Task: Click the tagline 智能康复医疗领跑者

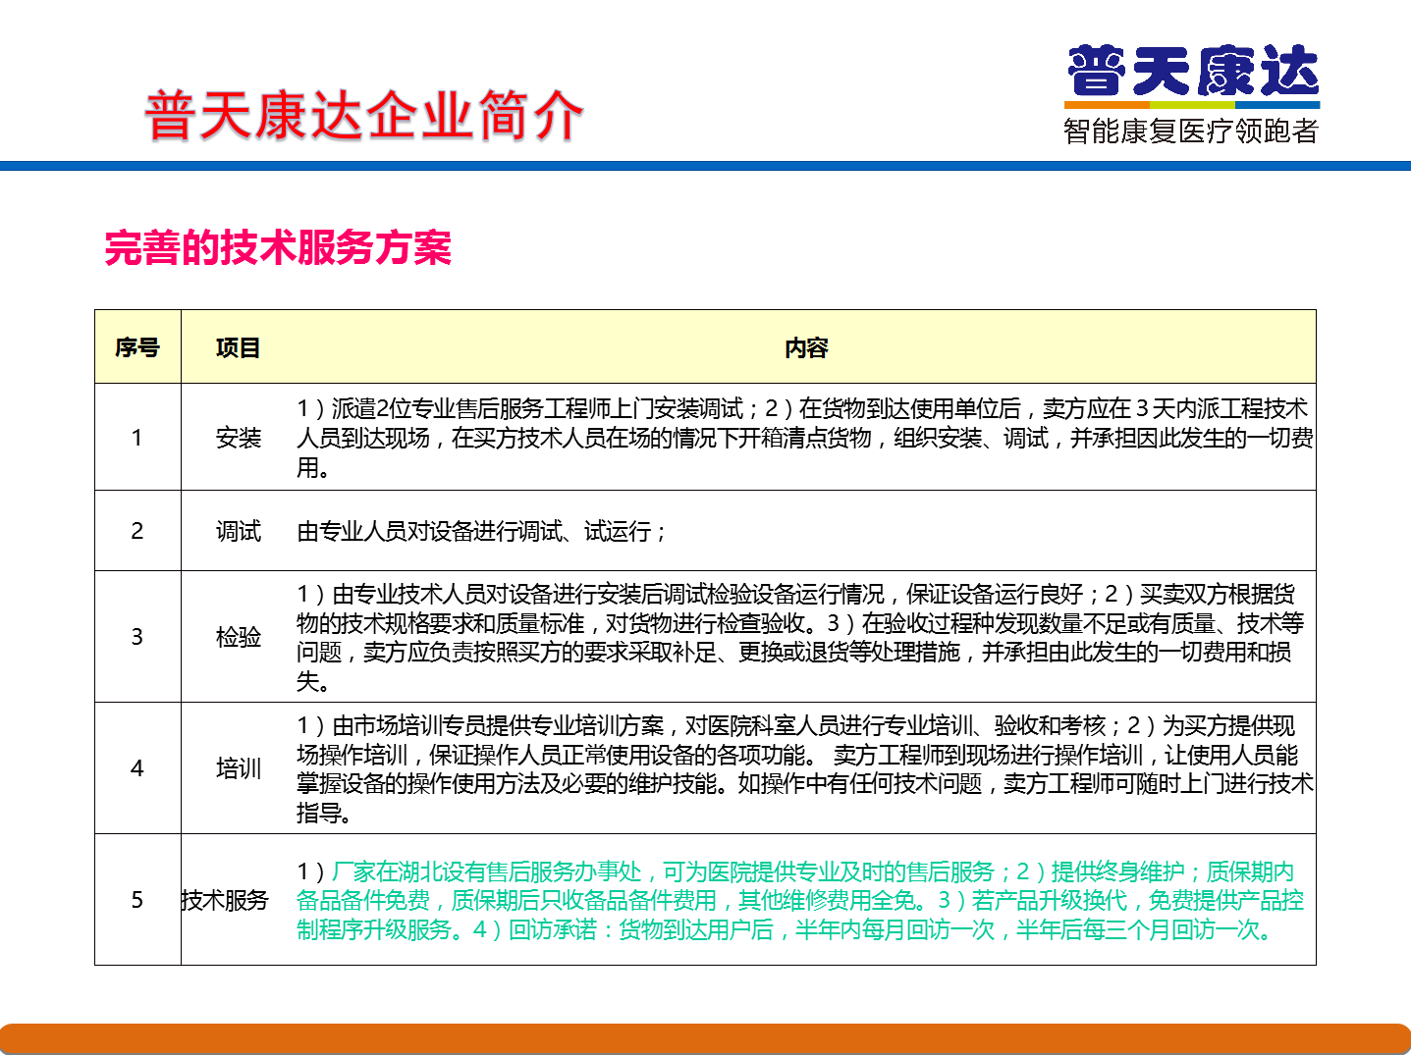Action: tap(1191, 131)
